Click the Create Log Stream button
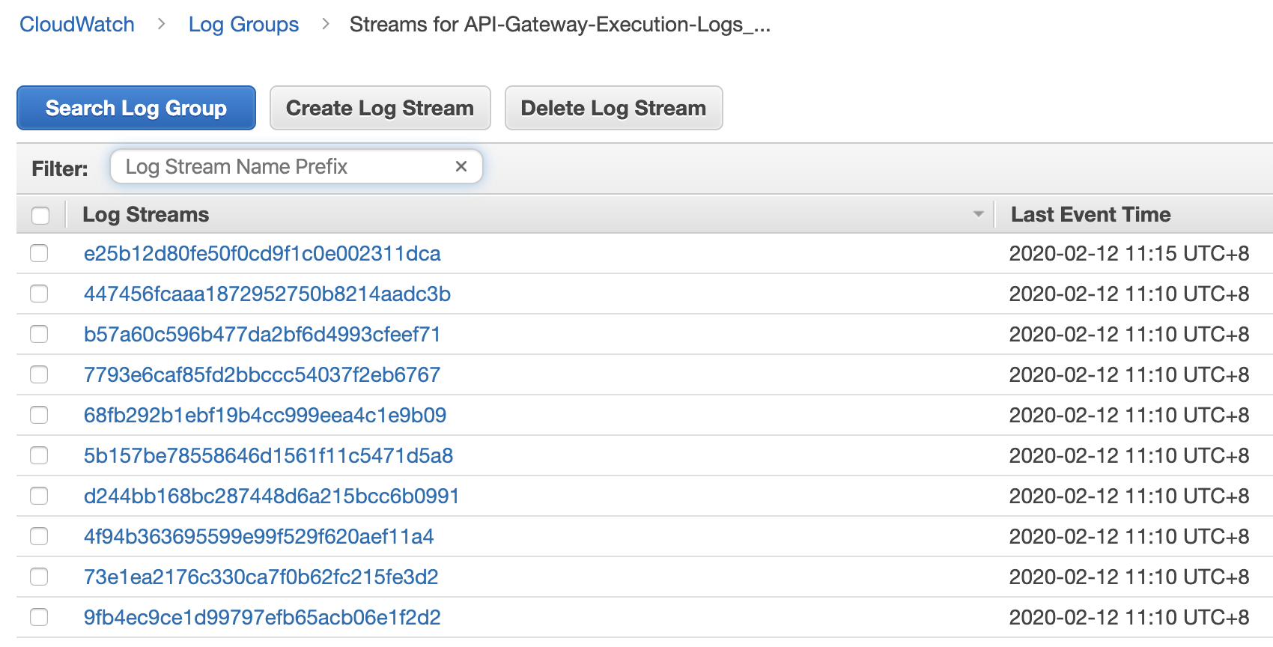 pyautogui.click(x=380, y=108)
